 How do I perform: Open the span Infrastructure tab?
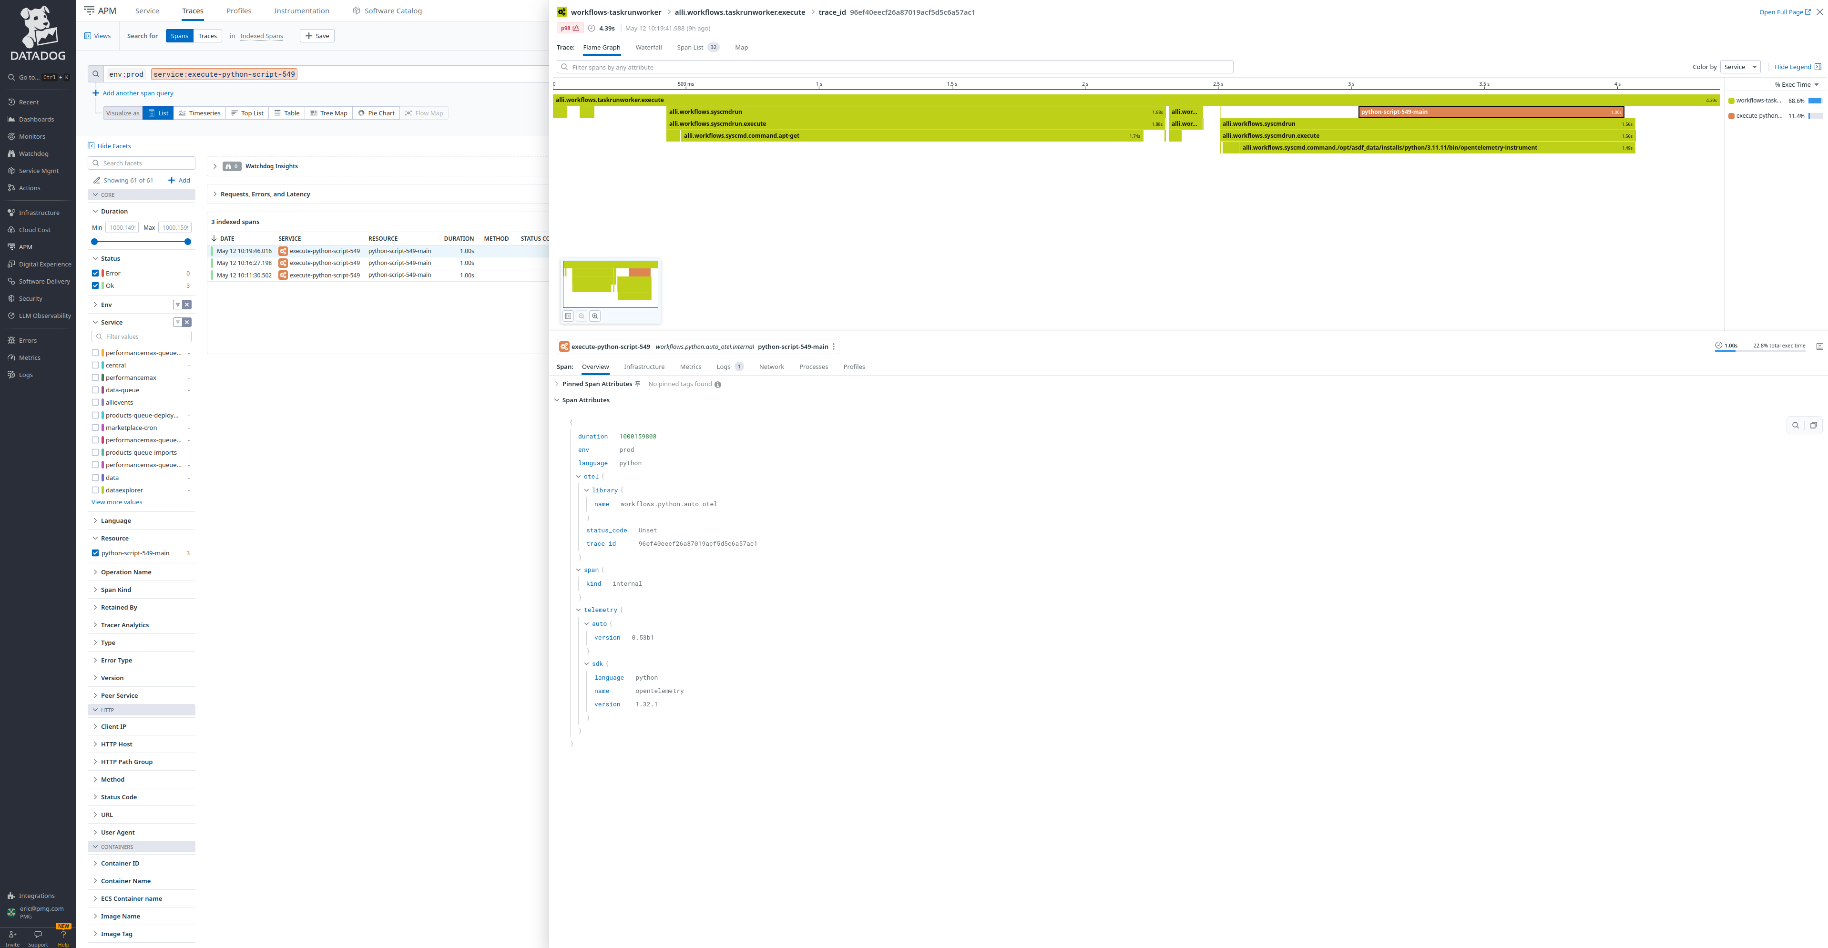click(x=643, y=367)
